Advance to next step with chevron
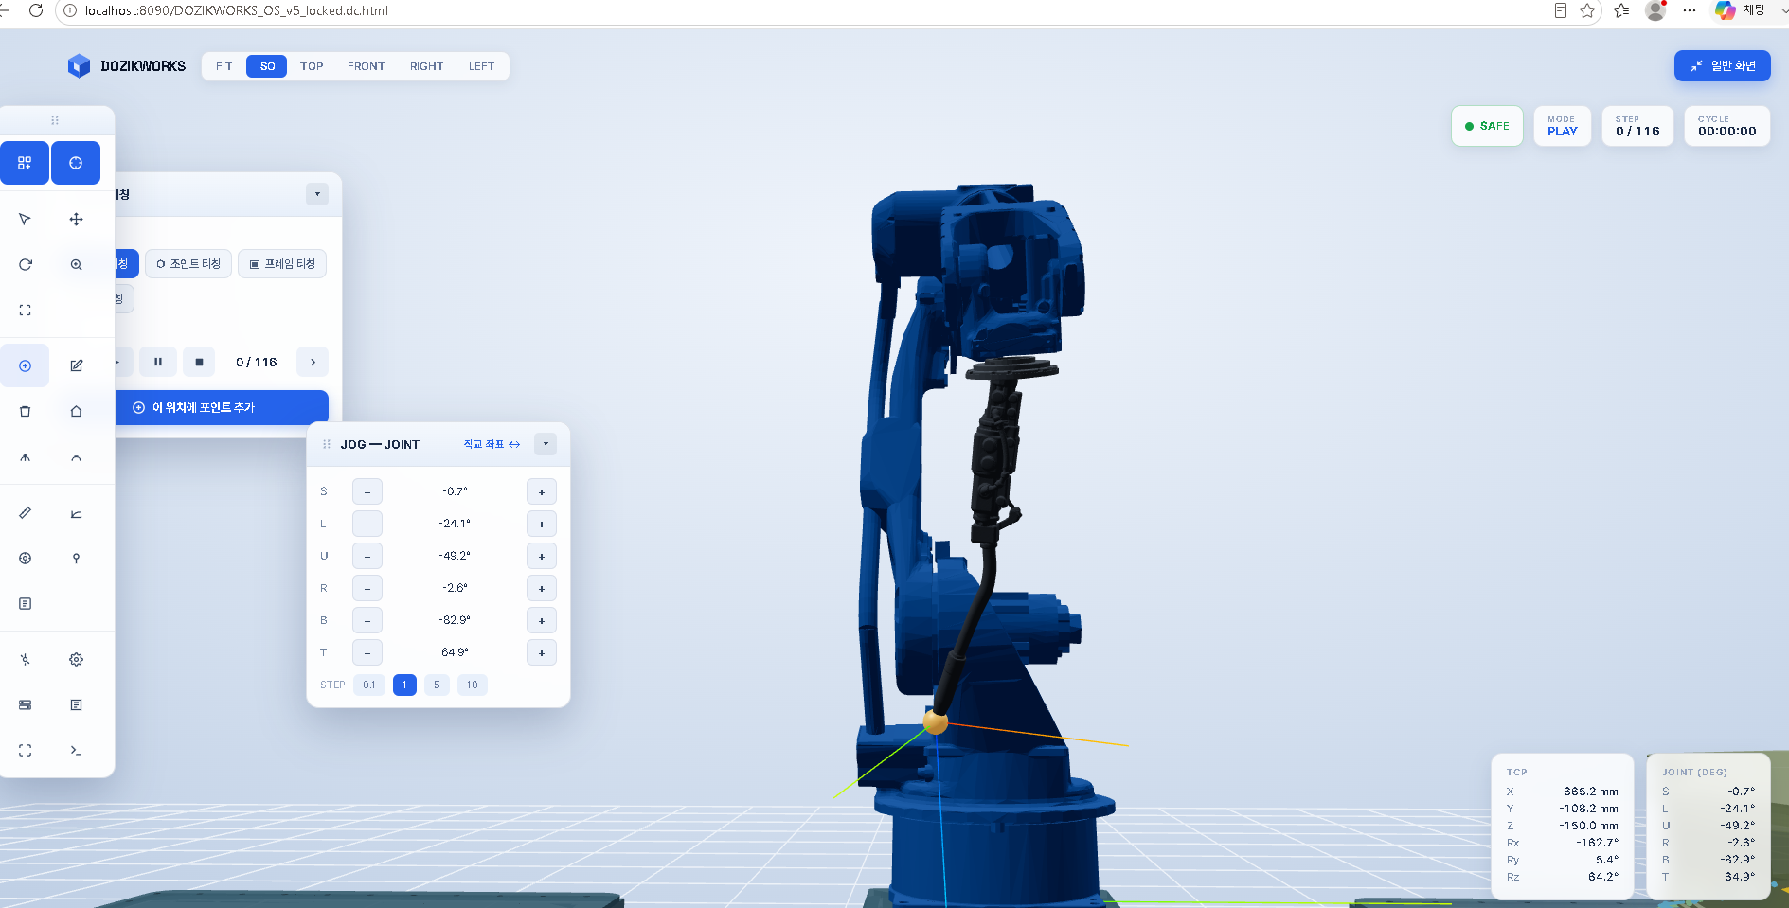Viewport: 1789px width, 908px height. coord(313,362)
